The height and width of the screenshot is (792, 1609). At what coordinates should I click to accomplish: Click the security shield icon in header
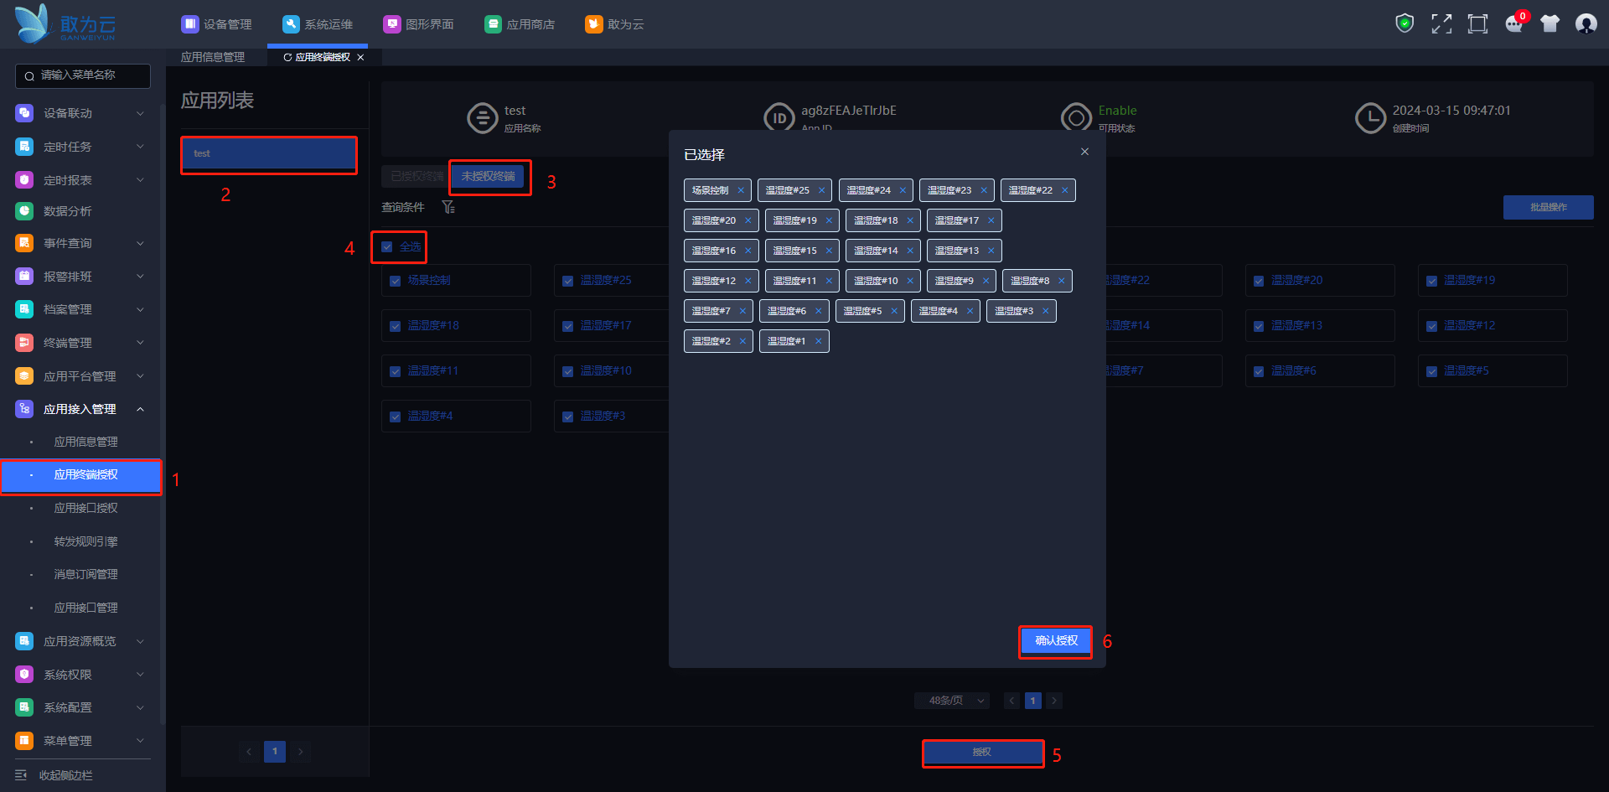[x=1405, y=23]
